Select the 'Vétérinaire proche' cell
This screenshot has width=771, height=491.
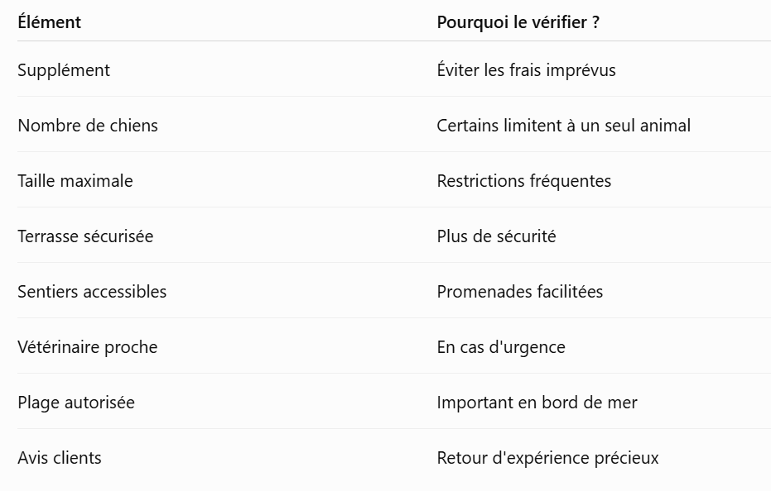(x=88, y=348)
